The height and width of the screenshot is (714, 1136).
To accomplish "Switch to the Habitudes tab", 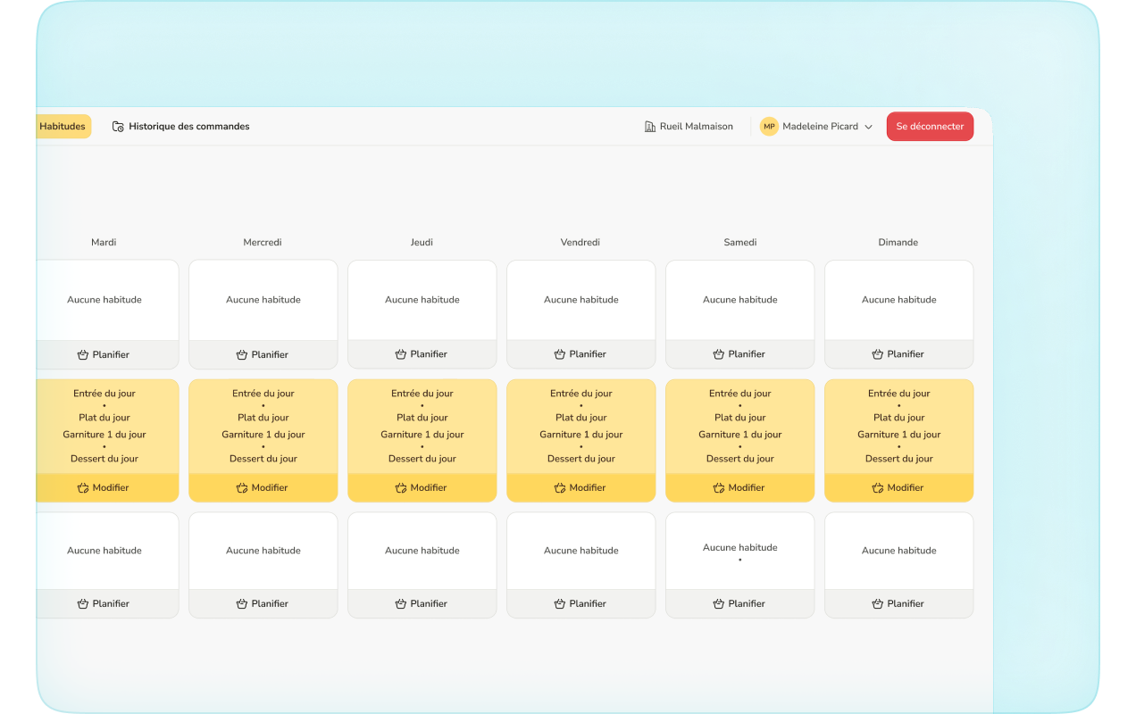I will (x=63, y=127).
